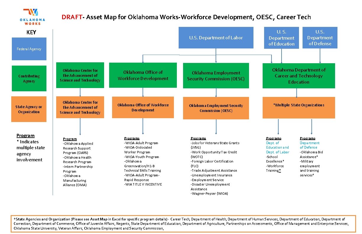Click the blue Federal Agency legend swatch
The height and width of the screenshot is (234, 362).
[29, 49]
